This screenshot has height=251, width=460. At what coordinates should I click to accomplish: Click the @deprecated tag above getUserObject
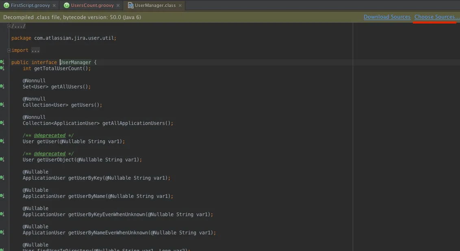click(x=50, y=153)
